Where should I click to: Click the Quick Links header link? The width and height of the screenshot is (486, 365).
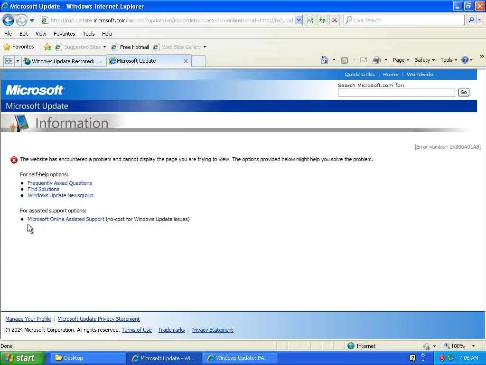tap(360, 75)
